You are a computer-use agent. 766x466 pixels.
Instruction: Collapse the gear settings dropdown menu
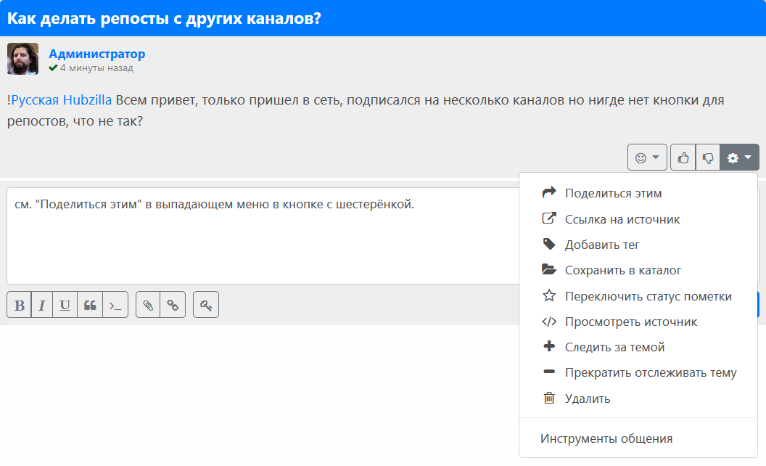(739, 158)
